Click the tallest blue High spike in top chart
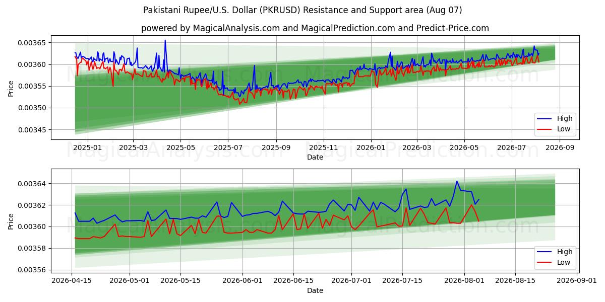 (x=165, y=41)
